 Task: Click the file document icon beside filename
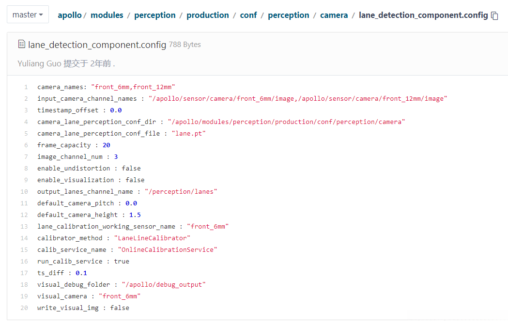(21, 45)
